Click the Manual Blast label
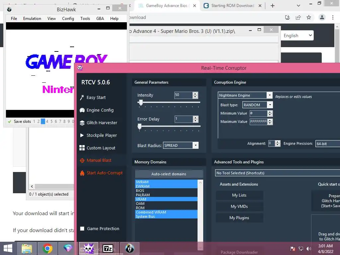 [x=99, y=160]
